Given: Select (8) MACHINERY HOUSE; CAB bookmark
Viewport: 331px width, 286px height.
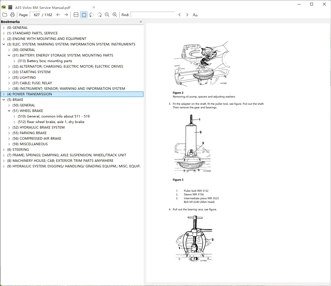Looking at the screenshot, I should coord(60,161).
